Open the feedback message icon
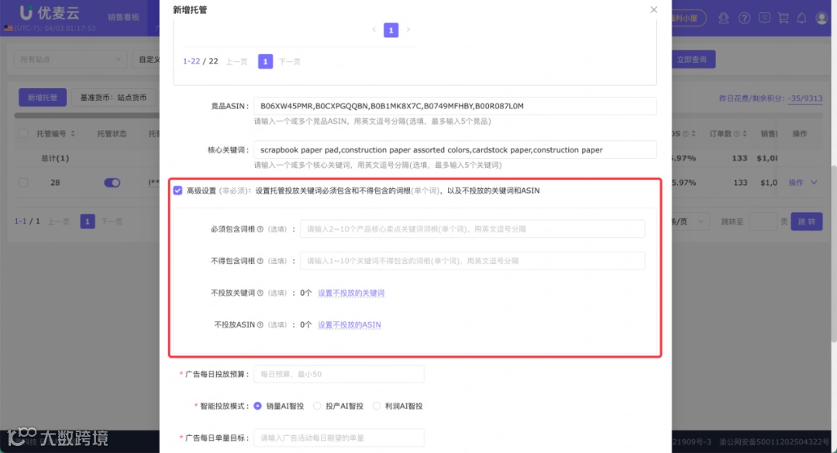The image size is (837, 453). [x=763, y=18]
